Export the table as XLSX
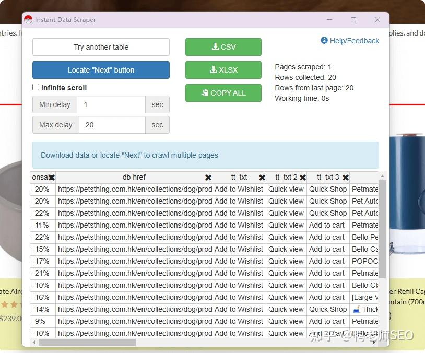The width and height of the screenshot is (425, 353). (x=223, y=69)
